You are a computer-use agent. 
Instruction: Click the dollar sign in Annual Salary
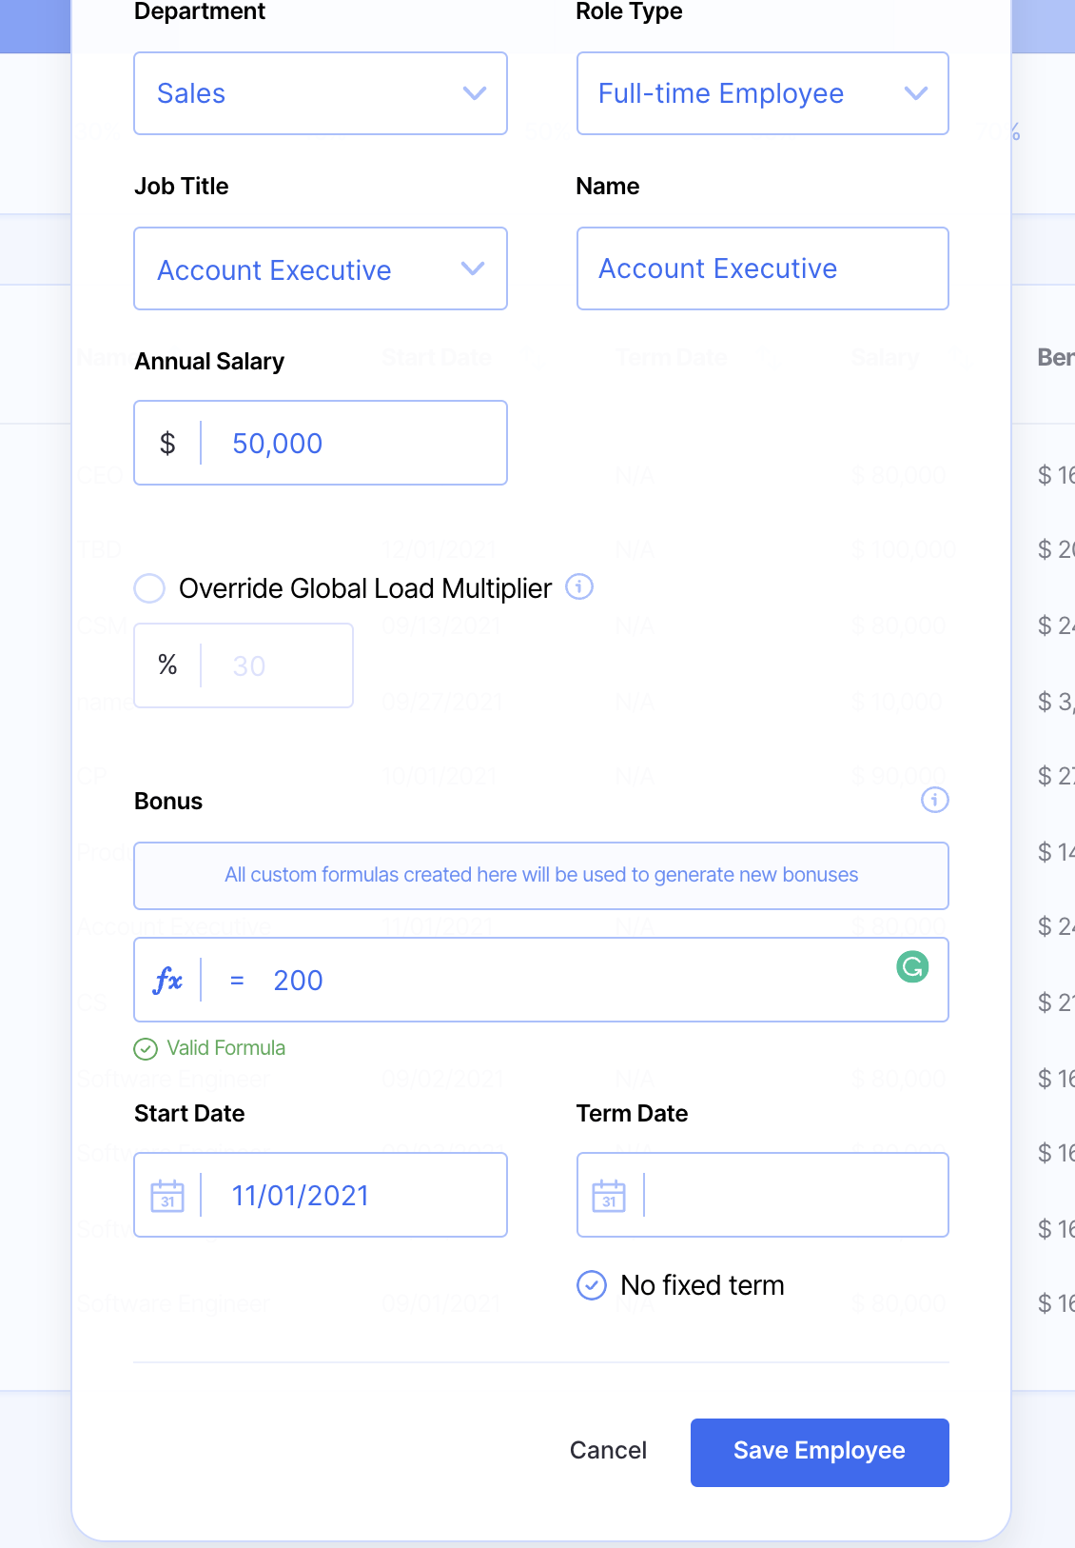pyautogui.click(x=167, y=444)
